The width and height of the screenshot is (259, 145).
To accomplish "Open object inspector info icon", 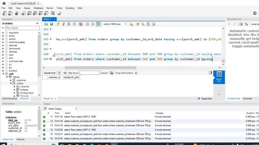I will pos(17,13).
